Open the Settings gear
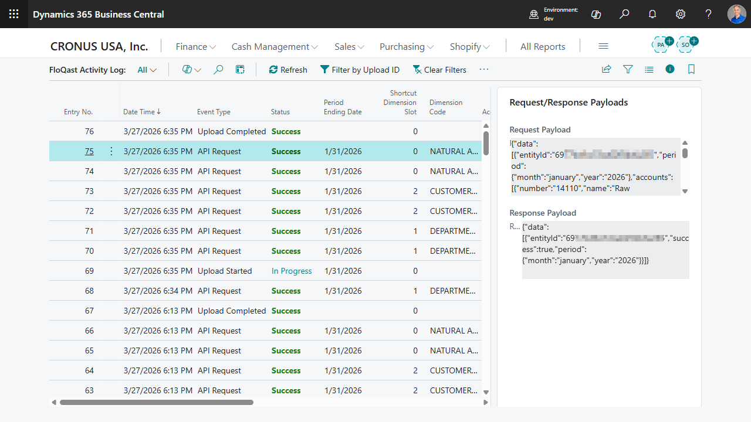This screenshot has width=751, height=422. coord(681,14)
